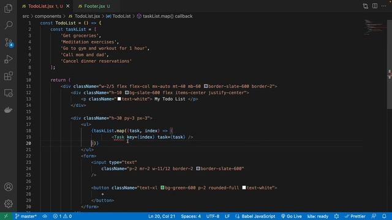Open the Manage settings gear
This screenshot has width=392, height=220.
[x=8, y=204]
